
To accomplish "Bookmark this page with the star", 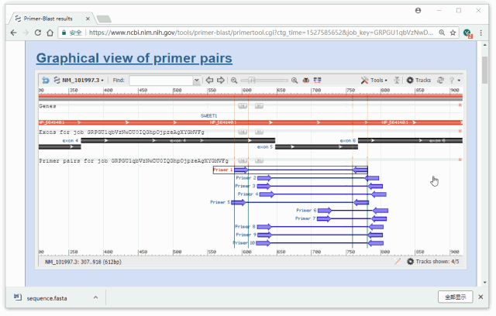I will click(x=453, y=33).
